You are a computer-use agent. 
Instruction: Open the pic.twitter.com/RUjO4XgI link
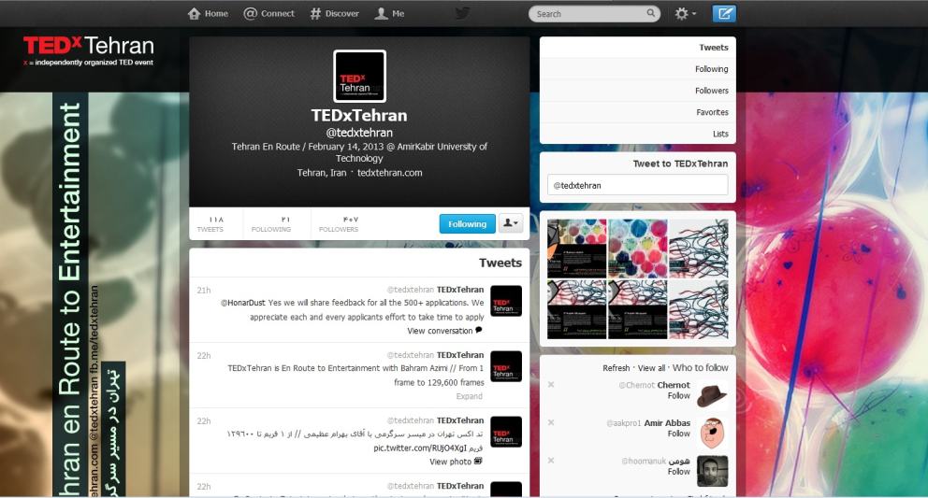pos(420,448)
